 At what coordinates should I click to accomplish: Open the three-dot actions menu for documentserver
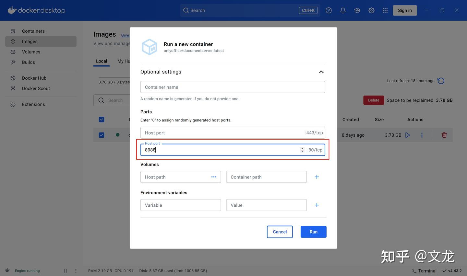point(422,135)
